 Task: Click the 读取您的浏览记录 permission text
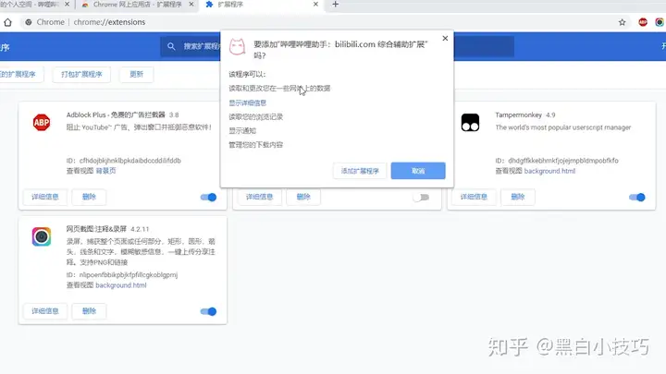coord(255,116)
